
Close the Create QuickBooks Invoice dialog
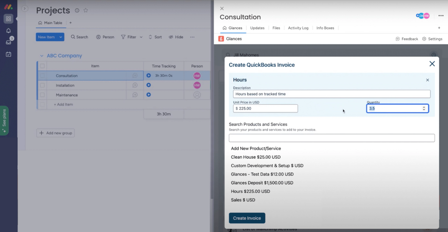click(x=432, y=64)
